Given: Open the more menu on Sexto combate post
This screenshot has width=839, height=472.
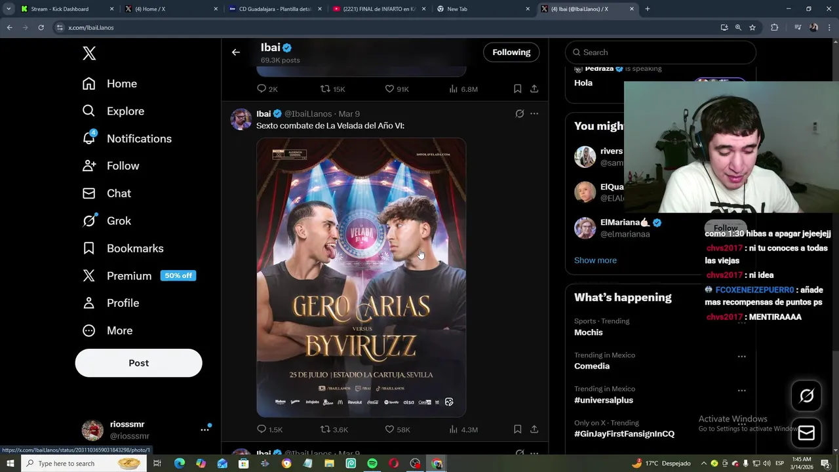Looking at the screenshot, I should coord(534,113).
